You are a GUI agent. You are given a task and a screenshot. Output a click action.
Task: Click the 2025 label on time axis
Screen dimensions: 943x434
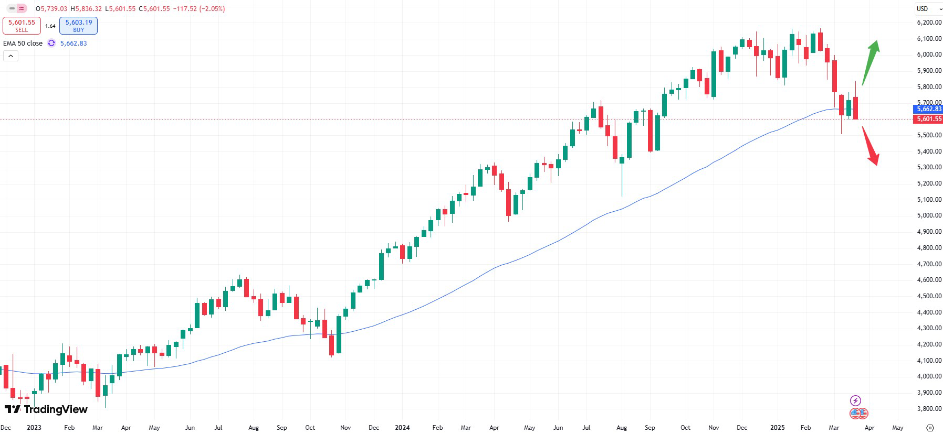pos(777,427)
